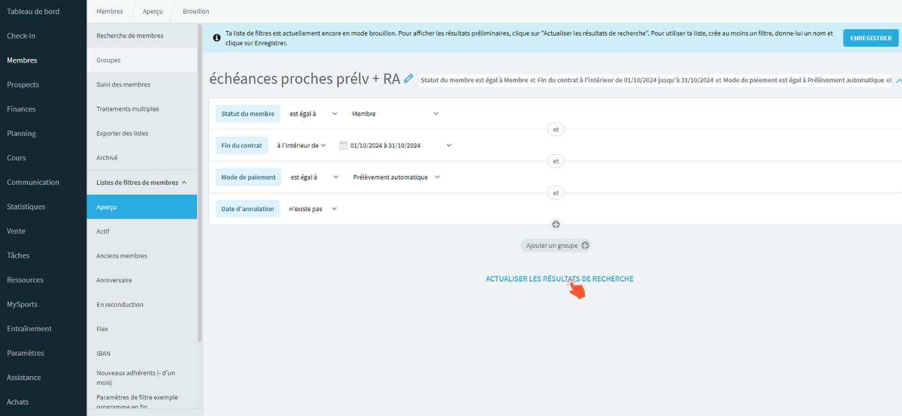
Task: Open operator dropdown 'à l'intérieur de'
Action: 301,146
